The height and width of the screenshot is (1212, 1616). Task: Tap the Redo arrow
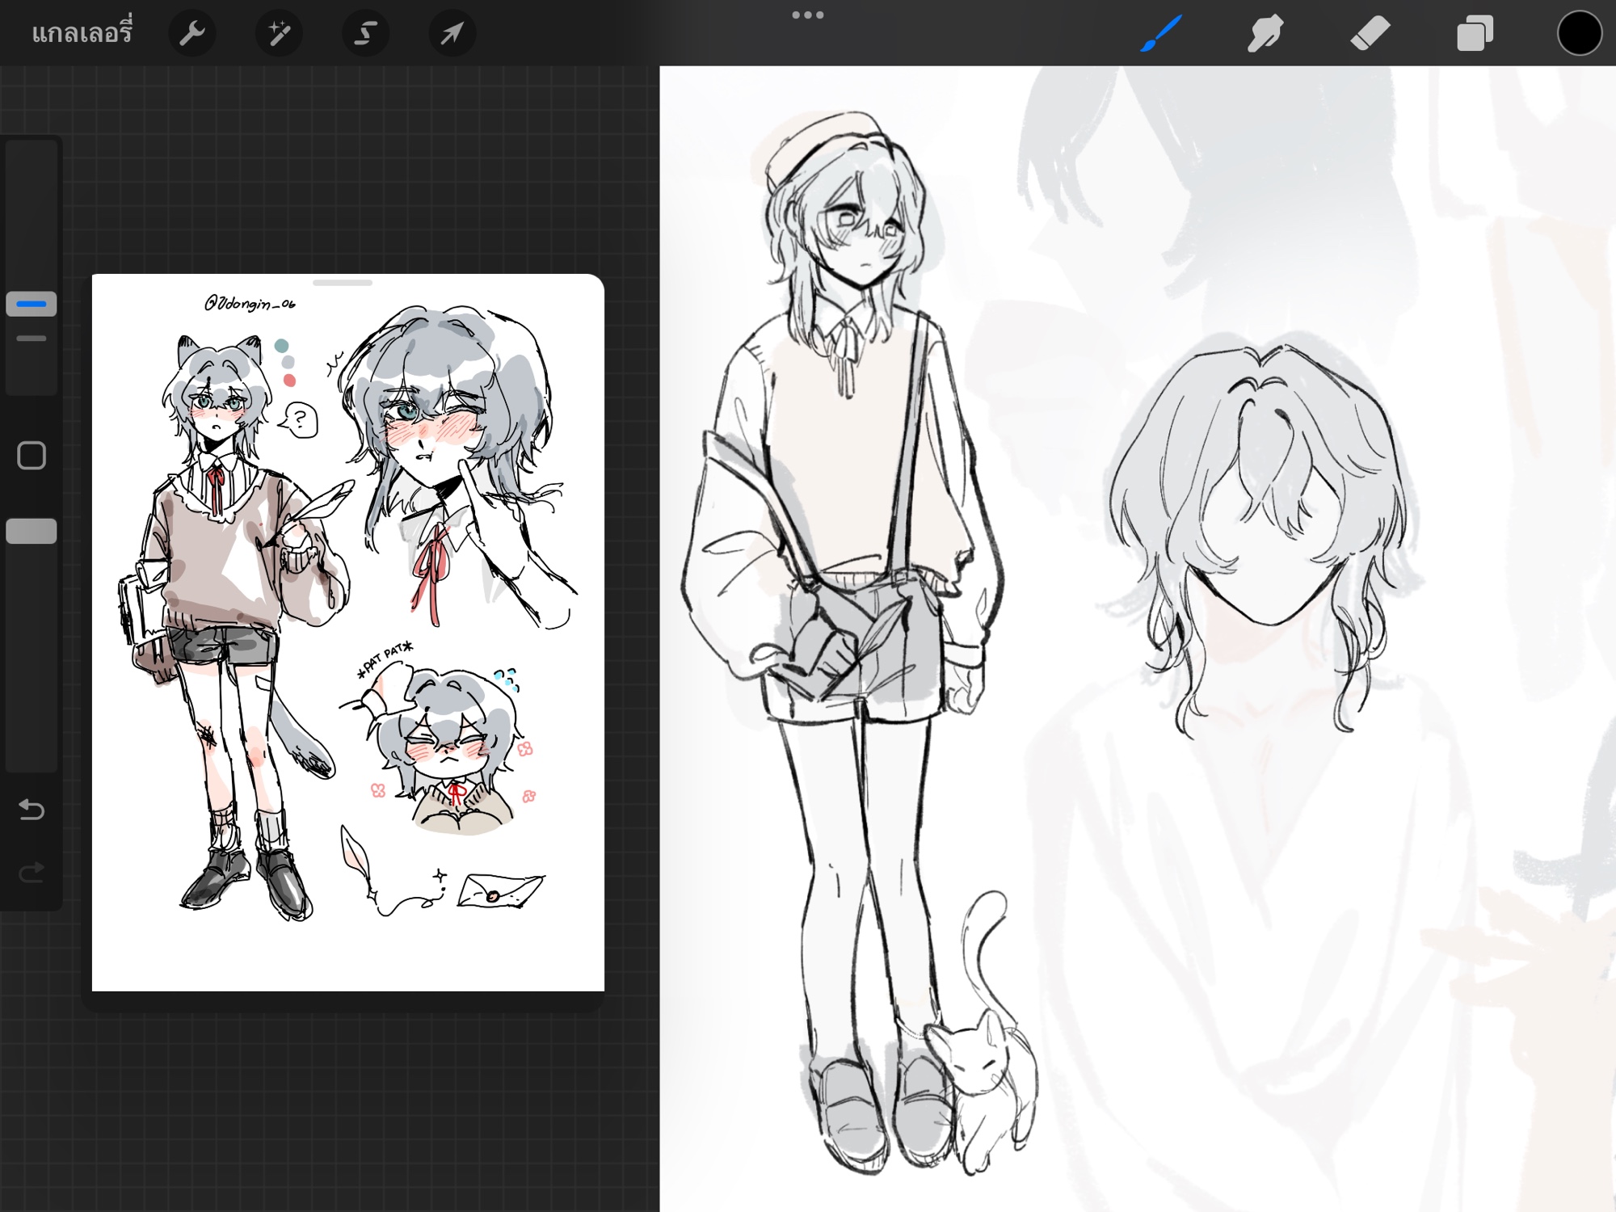(x=32, y=872)
